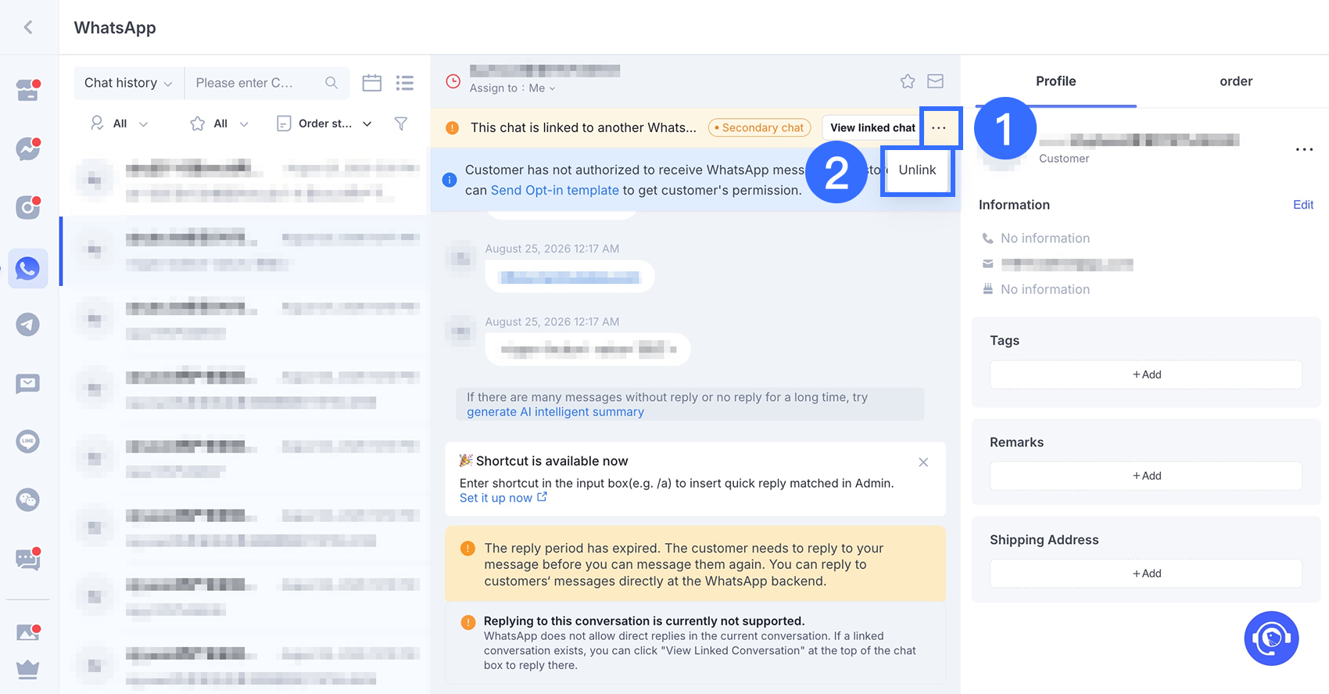Click the Set it up now link
The image size is (1329, 694).
tap(503, 498)
